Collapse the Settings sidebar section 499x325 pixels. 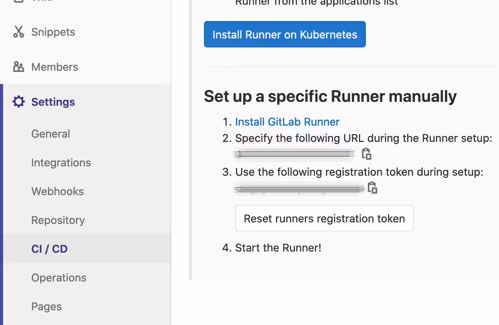53,102
